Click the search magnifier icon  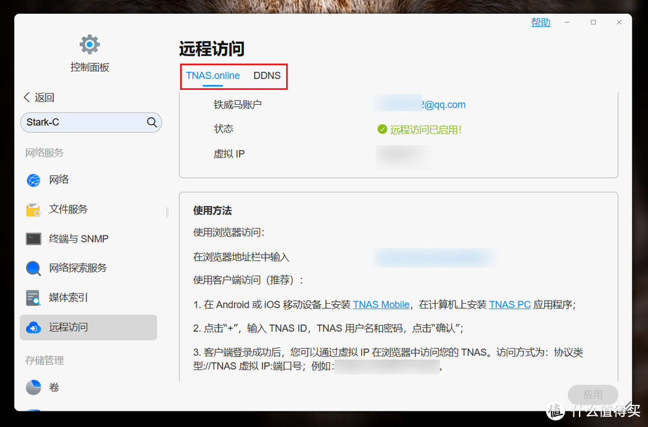point(152,122)
